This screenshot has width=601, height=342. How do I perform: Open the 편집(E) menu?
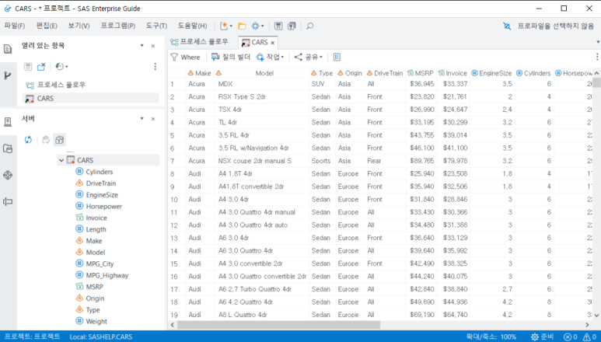[x=47, y=26]
